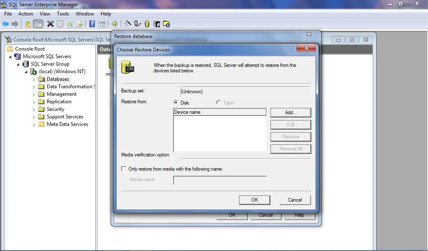Select Management in the console tree

pos(61,94)
